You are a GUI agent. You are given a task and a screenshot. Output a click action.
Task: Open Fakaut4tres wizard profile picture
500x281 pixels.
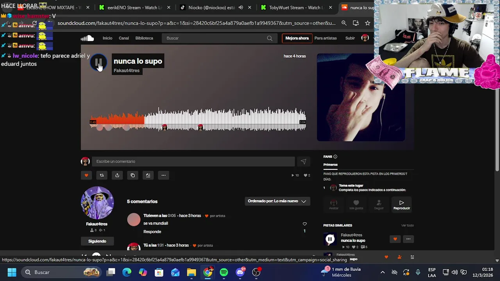click(x=97, y=203)
